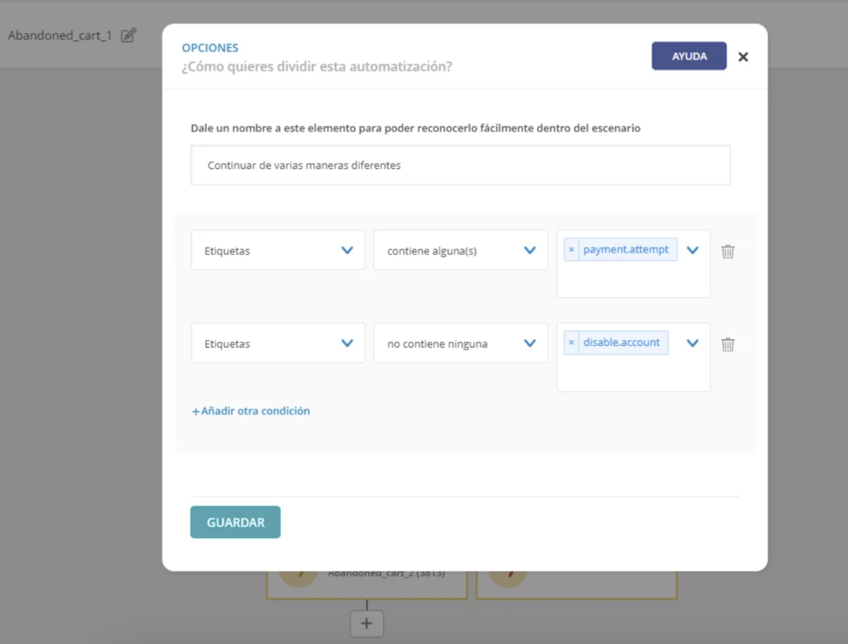The width and height of the screenshot is (848, 644).
Task: Expand the tag list beside disable.account
Action: tap(692, 343)
